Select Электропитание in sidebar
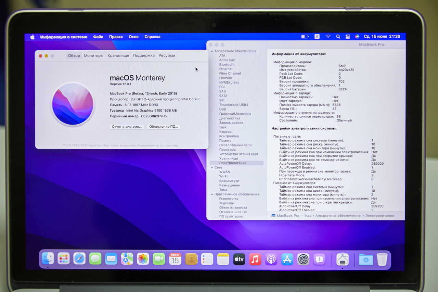The width and height of the screenshot is (438, 292). click(x=236, y=163)
